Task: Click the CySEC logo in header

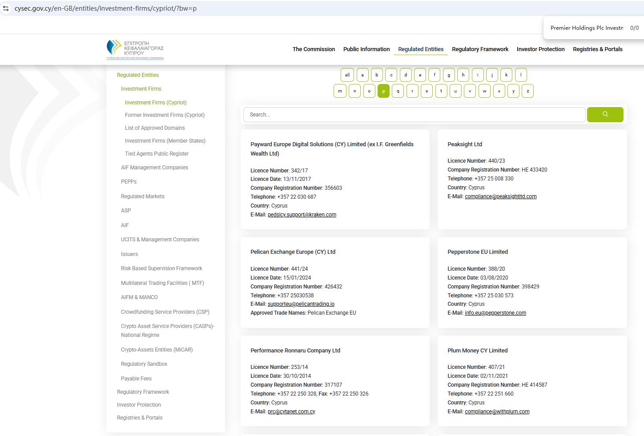Action: (135, 49)
